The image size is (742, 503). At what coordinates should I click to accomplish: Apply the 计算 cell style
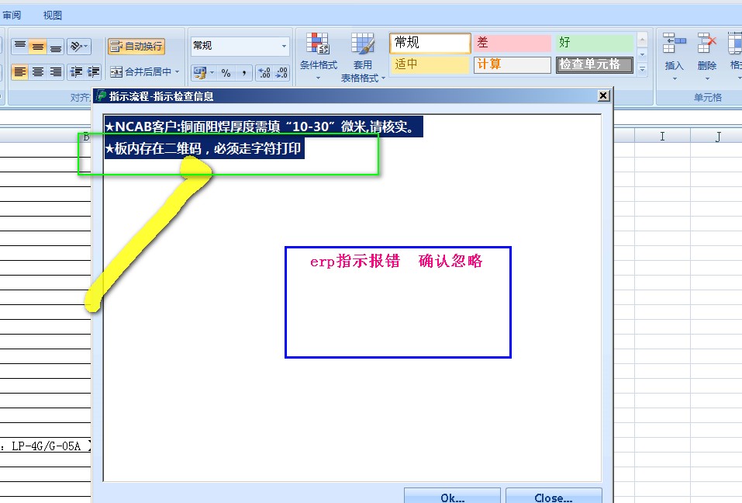coord(512,64)
